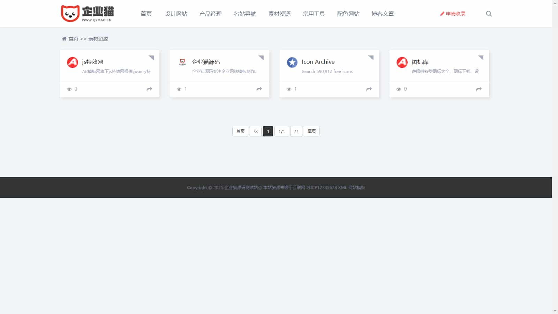Click the down arrow of the page scrollbar
558x314 pixels.
click(x=555, y=311)
